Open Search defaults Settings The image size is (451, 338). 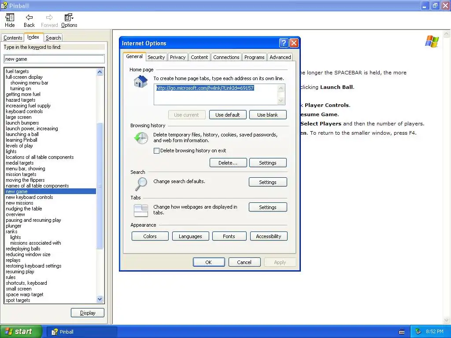tap(268, 182)
